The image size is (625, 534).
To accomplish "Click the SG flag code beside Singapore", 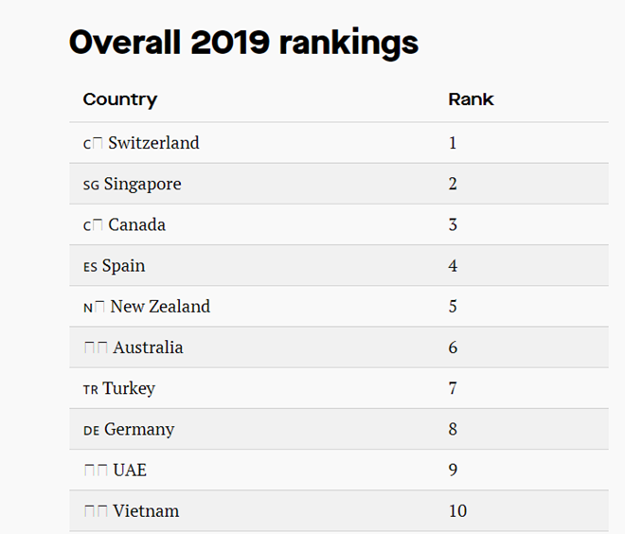I will pyautogui.click(x=91, y=185).
